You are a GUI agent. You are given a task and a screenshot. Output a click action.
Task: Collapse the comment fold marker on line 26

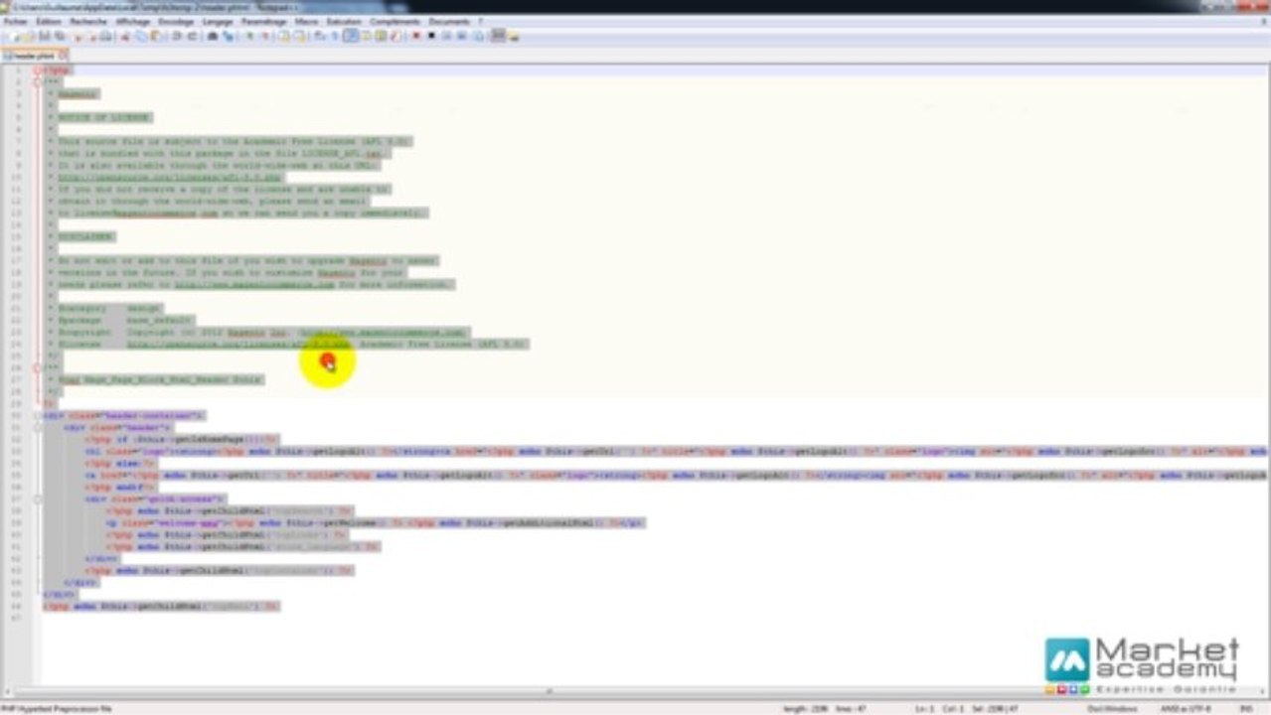click(x=37, y=367)
